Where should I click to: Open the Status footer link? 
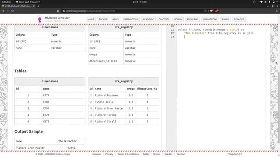pos(157,154)
